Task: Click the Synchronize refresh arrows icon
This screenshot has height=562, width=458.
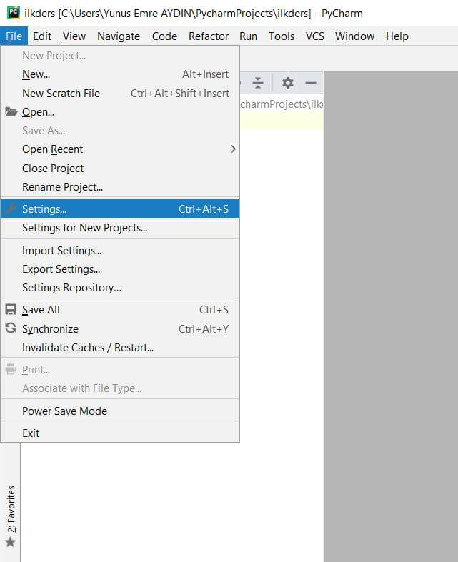Action: (x=11, y=328)
